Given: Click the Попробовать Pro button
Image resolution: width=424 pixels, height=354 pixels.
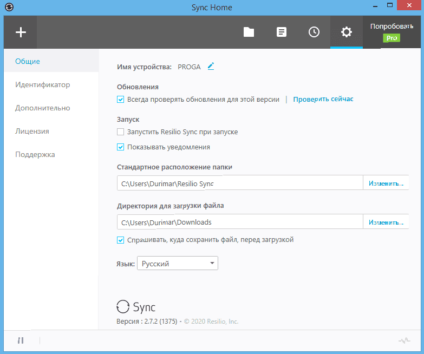Looking at the screenshot, I should (392, 32).
